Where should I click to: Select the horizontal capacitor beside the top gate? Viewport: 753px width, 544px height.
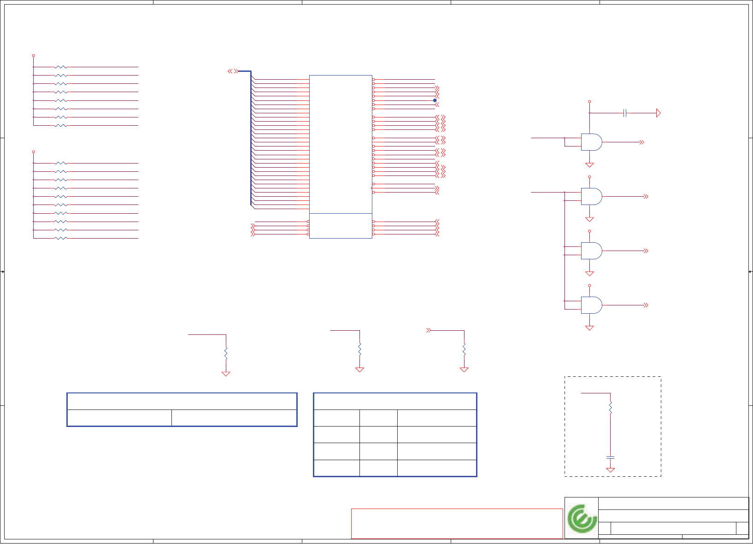click(x=625, y=113)
